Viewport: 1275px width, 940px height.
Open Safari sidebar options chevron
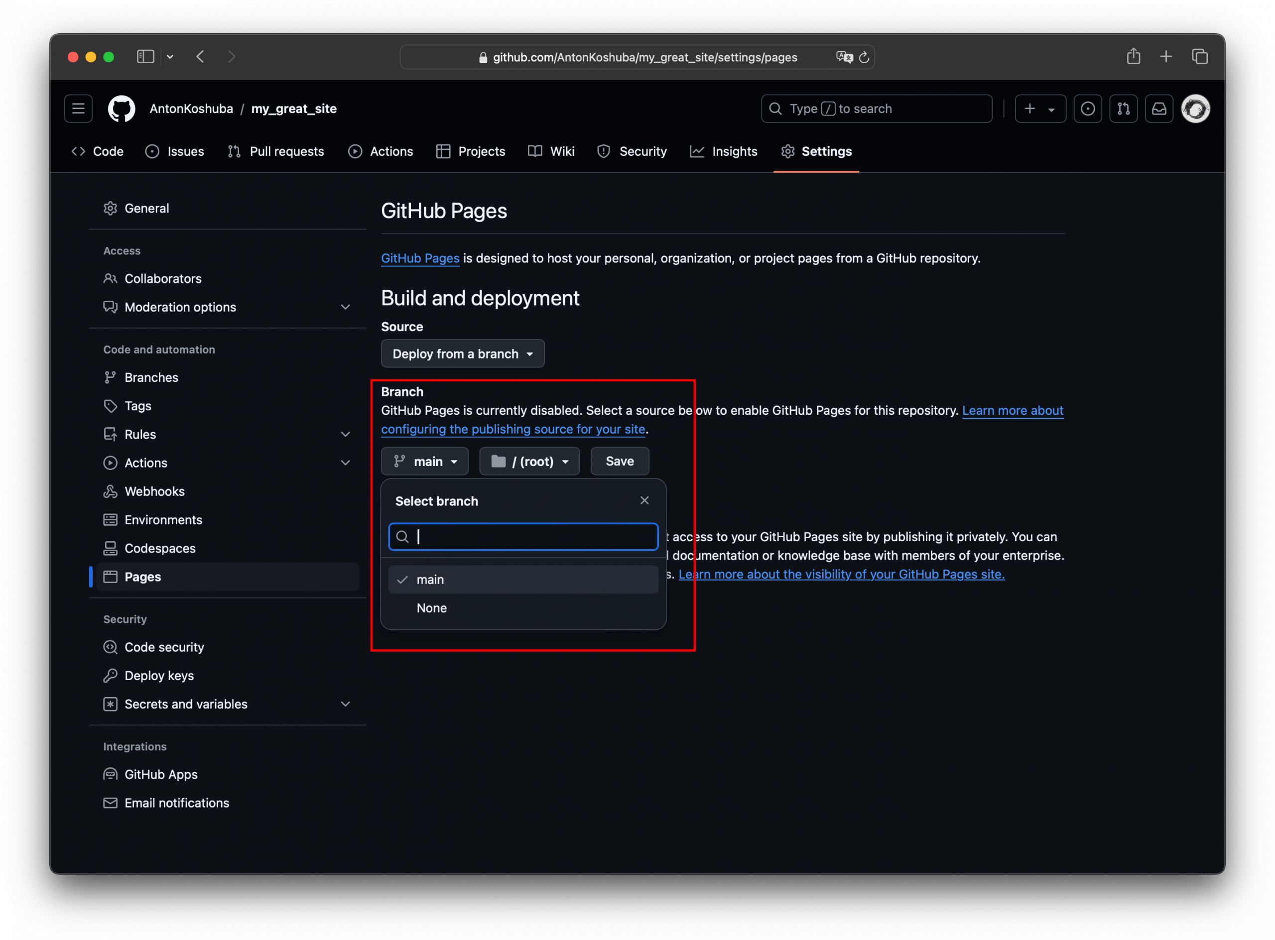(170, 56)
